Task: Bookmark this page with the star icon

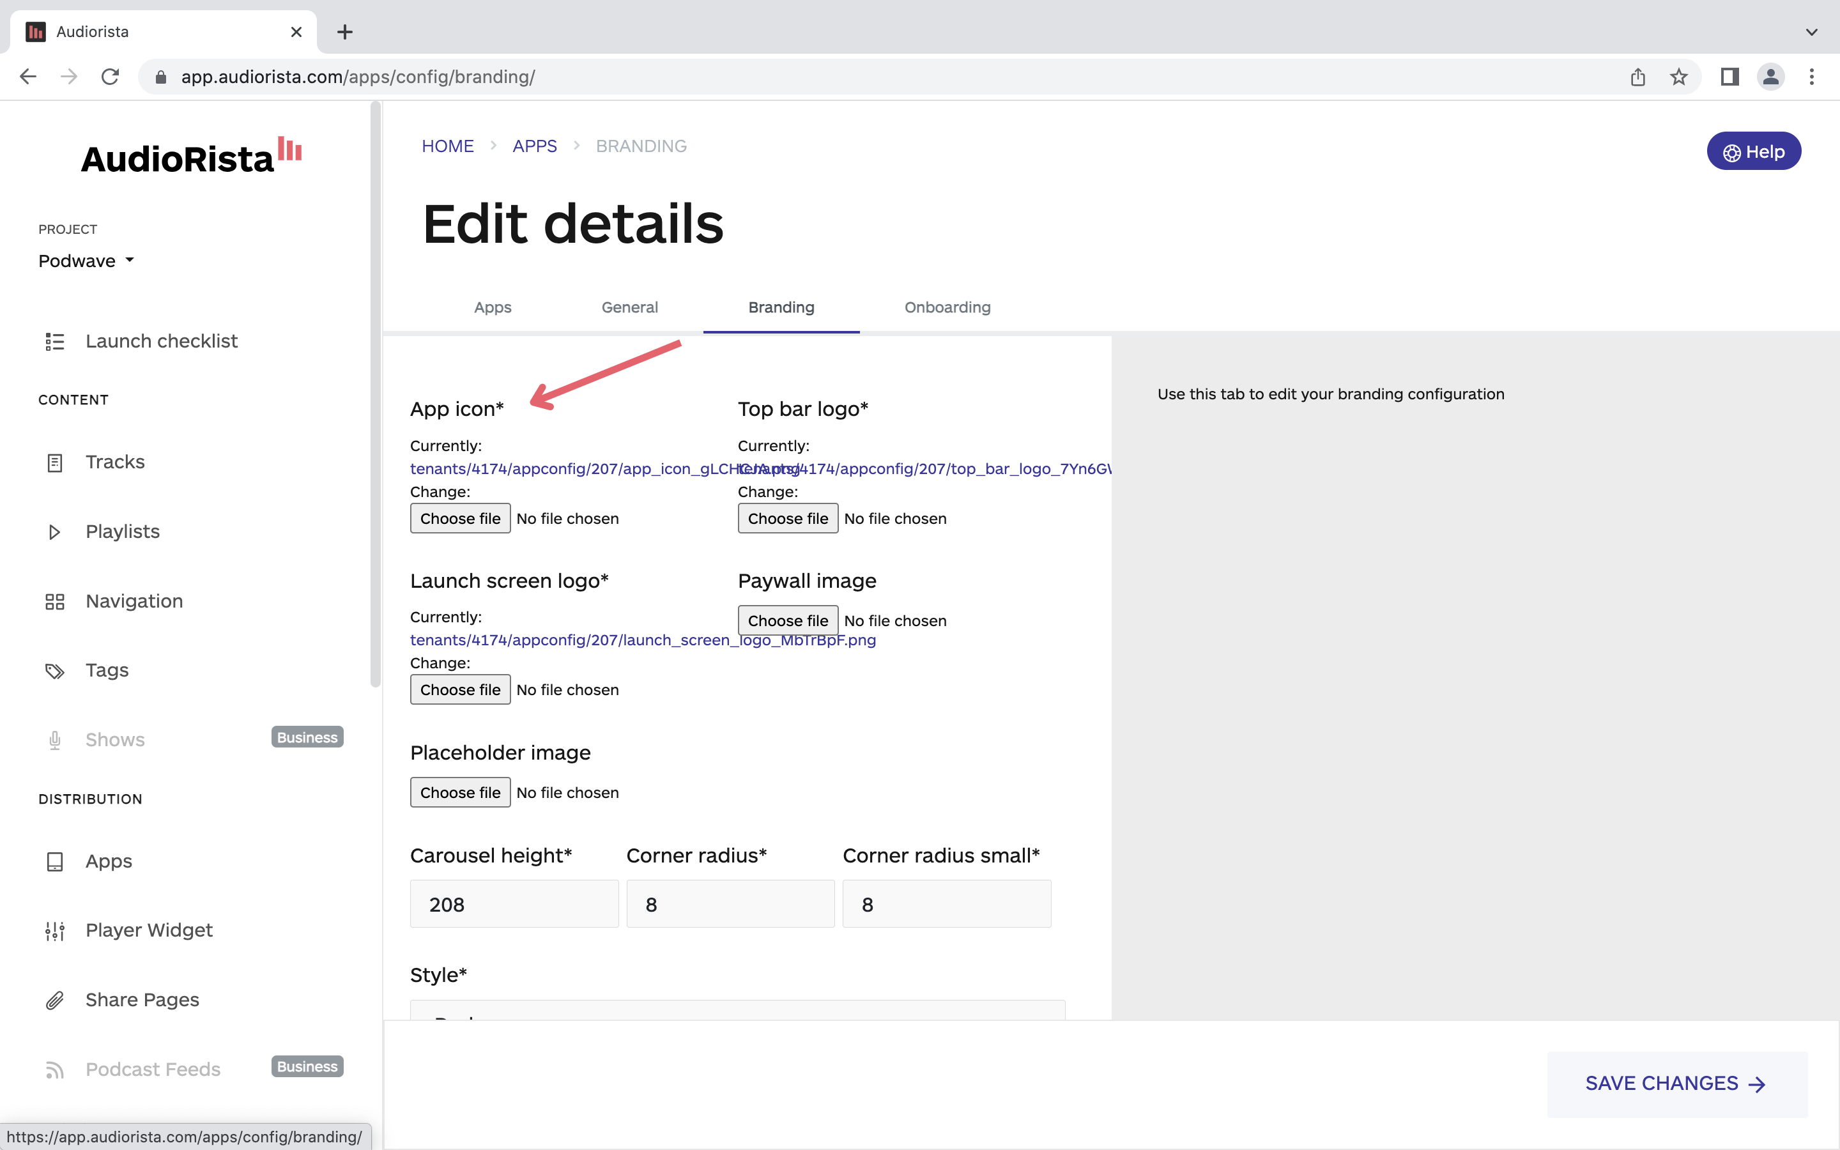Action: tap(1679, 77)
